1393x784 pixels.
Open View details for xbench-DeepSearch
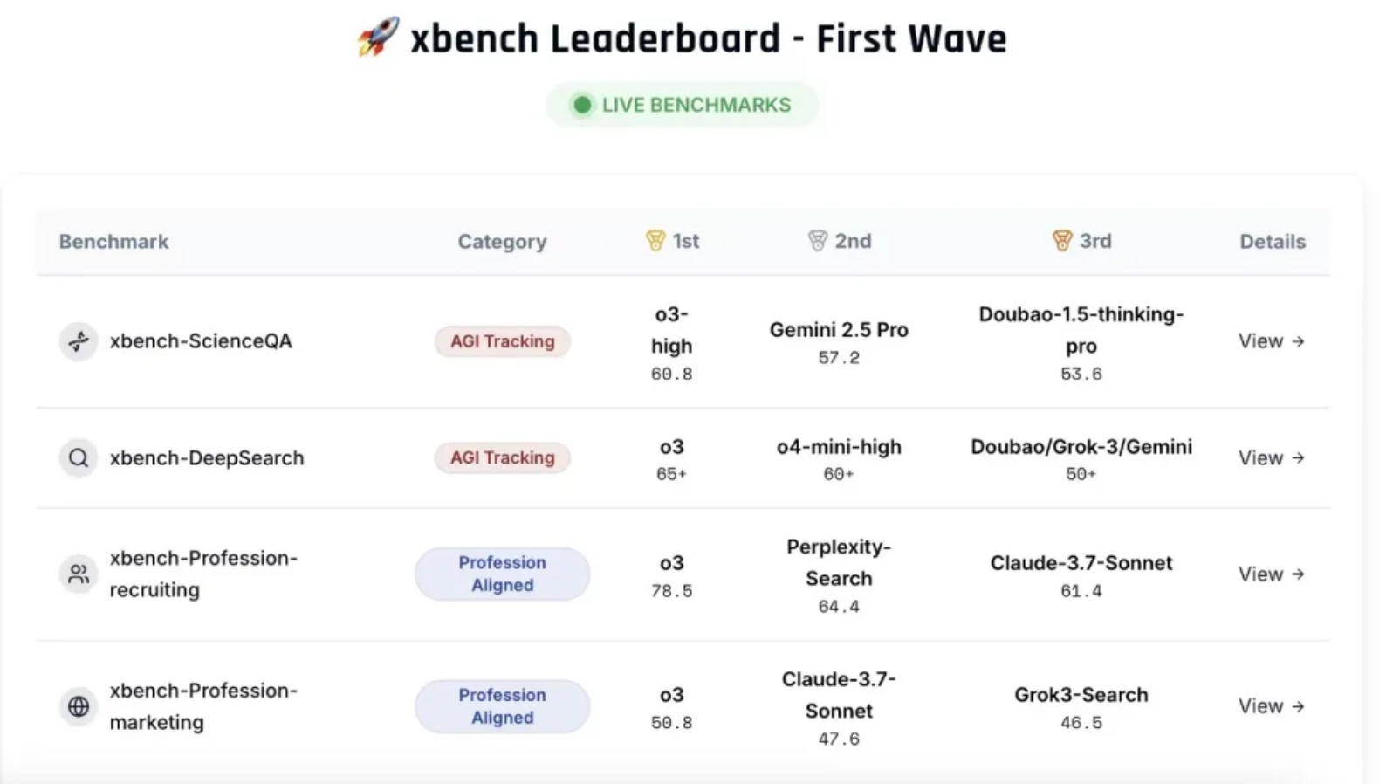[x=1271, y=457]
